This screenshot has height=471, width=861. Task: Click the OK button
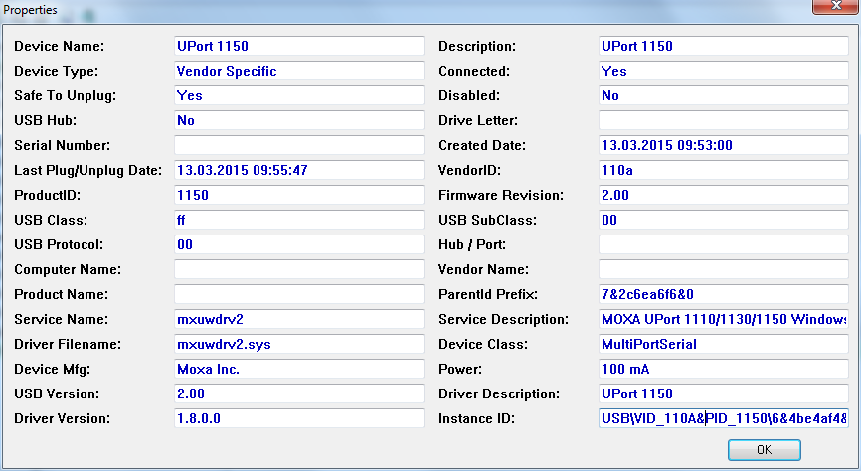point(764,449)
